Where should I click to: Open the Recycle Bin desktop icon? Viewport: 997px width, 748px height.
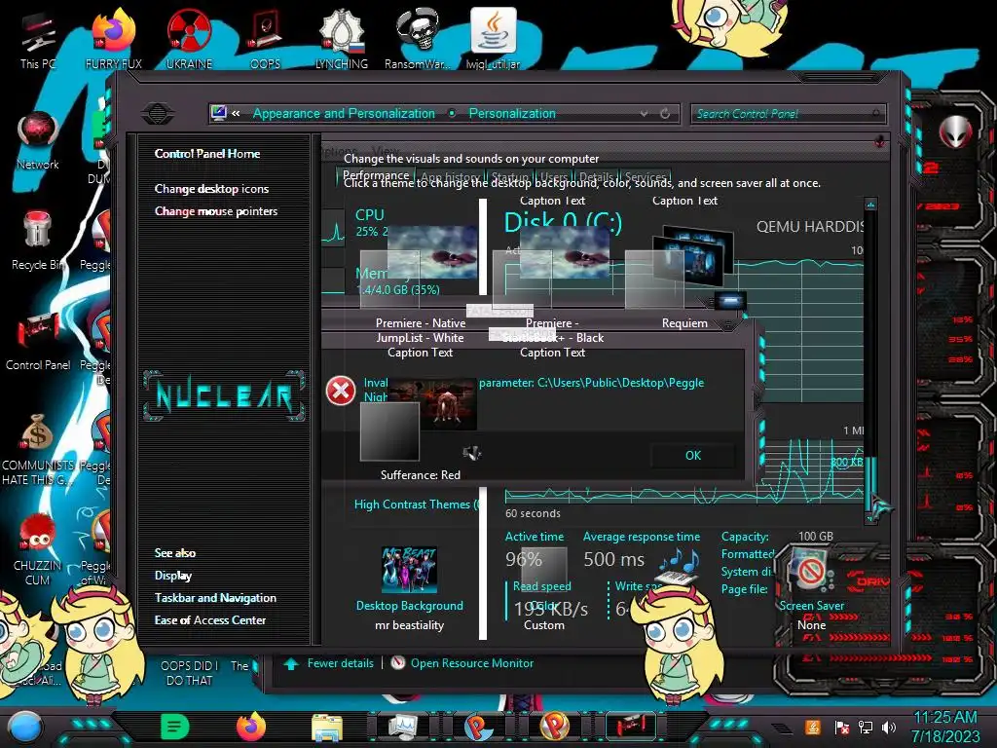[38, 241]
